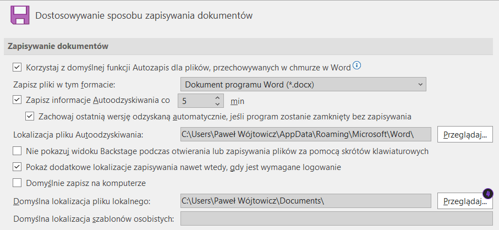Viewport: 499px width, 230px height.
Task: Click Przeglądaj button for default local file location
Action: (x=465, y=201)
